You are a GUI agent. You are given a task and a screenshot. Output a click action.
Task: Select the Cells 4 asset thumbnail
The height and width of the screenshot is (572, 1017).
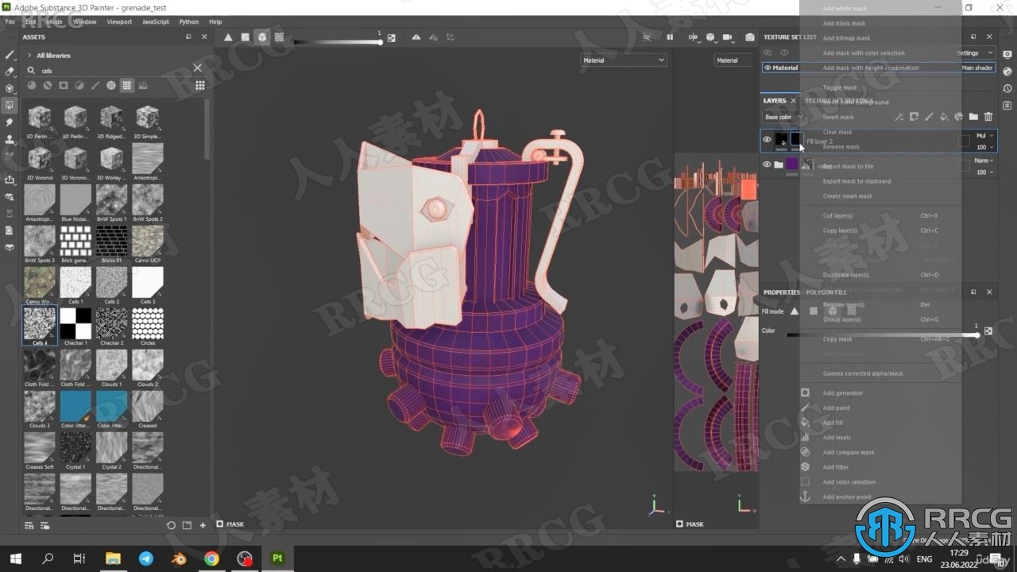(x=40, y=323)
